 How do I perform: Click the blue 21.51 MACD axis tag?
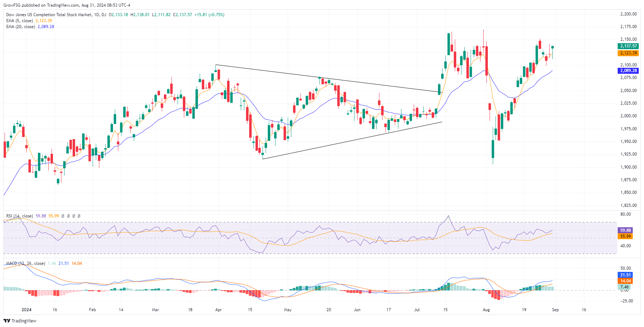point(625,275)
